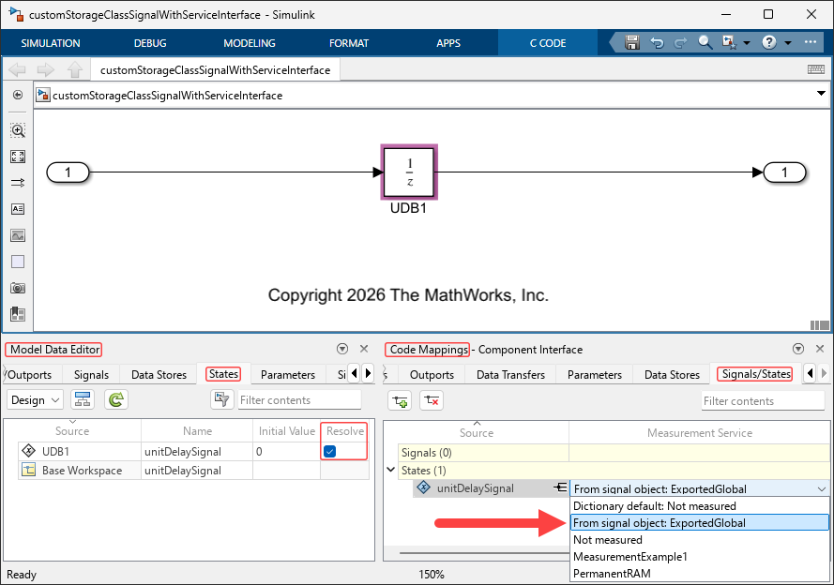
Task: Select the Annotation text tool
Action: 18,209
